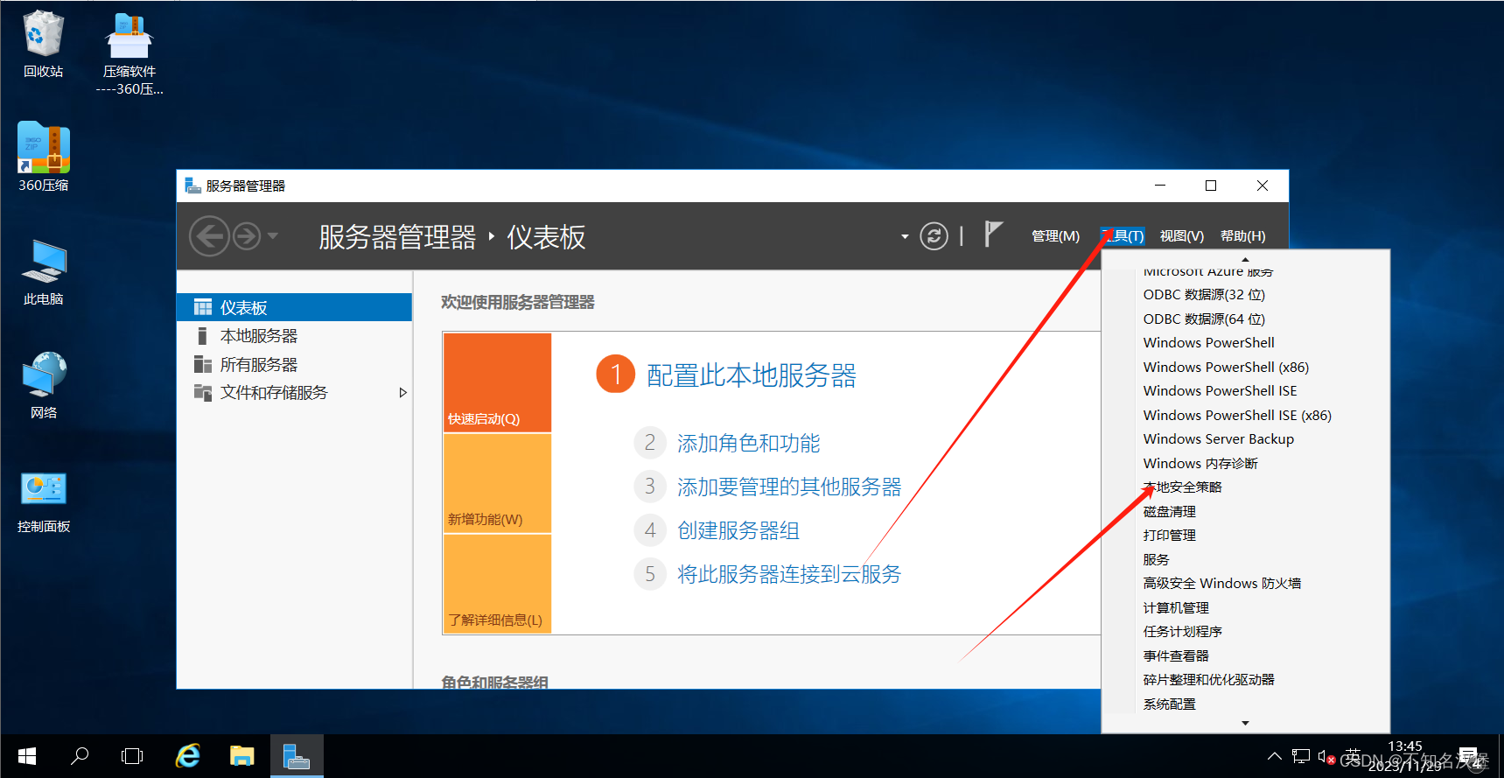Screen dimensions: 1504x778
Task: Open the notifications flag icon
Action: pyautogui.click(x=992, y=235)
